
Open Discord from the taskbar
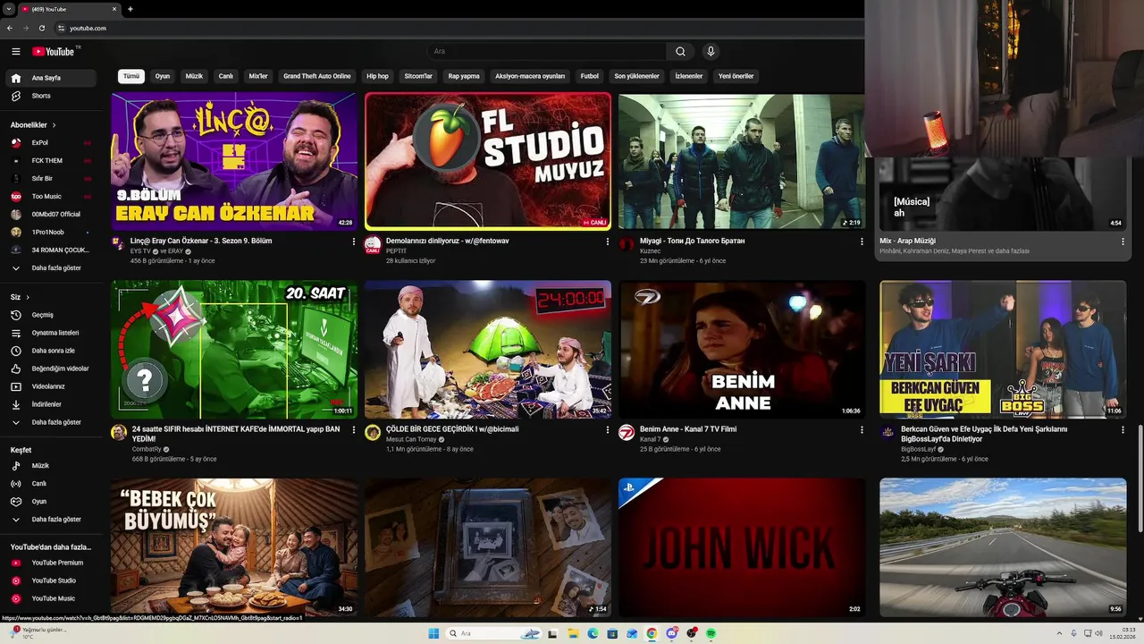pos(671,633)
